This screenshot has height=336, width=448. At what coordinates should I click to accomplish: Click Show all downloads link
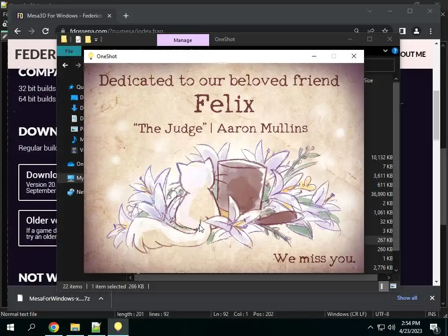(407, 298)
